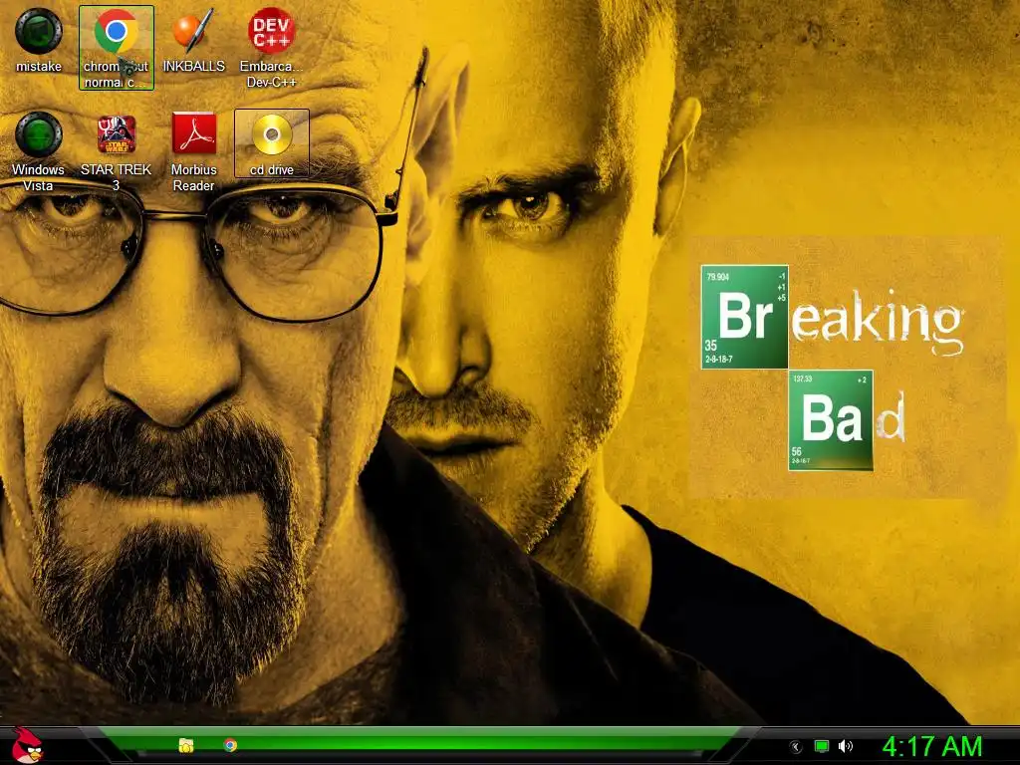Open Morbius Reader desktop shortcut
Screen dimensions: 1020x765
tap(194, 151)
